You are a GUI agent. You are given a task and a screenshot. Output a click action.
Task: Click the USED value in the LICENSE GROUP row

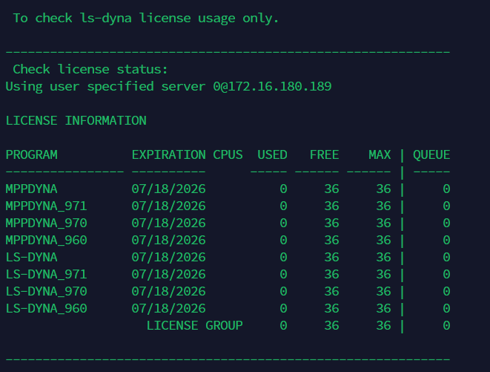pos(283,325)
